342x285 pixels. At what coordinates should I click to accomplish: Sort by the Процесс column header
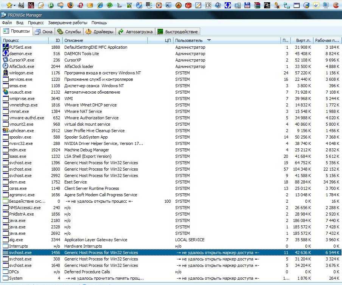[x=25, y=40]
